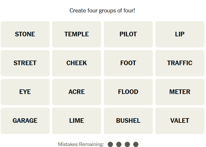Viewport: 206px width, 147px height.
Task: Select the FOOT tile
Action: [128, 63]
